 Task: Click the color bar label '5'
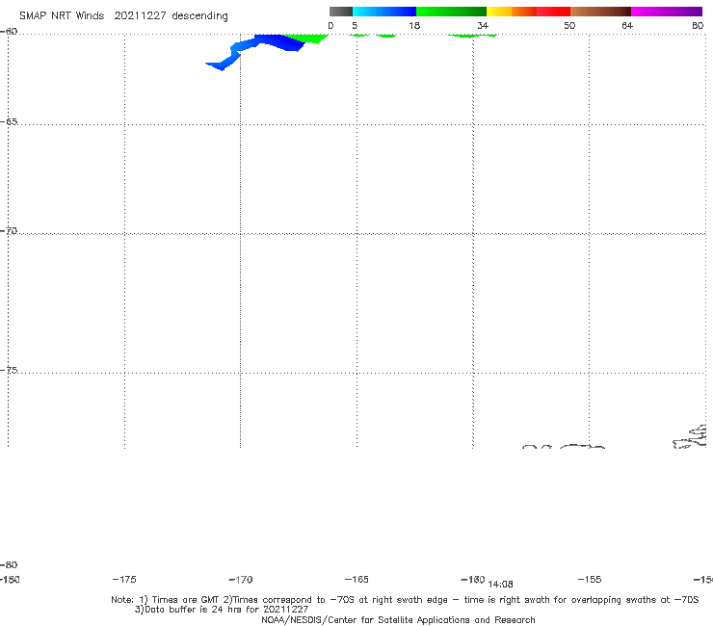(355, 26)
